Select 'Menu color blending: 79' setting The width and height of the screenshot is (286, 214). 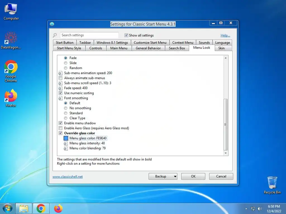(87, 148)
